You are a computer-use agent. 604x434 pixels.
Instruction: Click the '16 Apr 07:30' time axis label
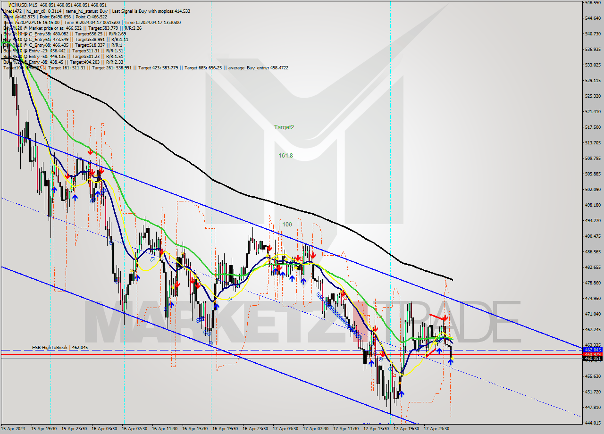pyautogui.click(x=135, y=429)
